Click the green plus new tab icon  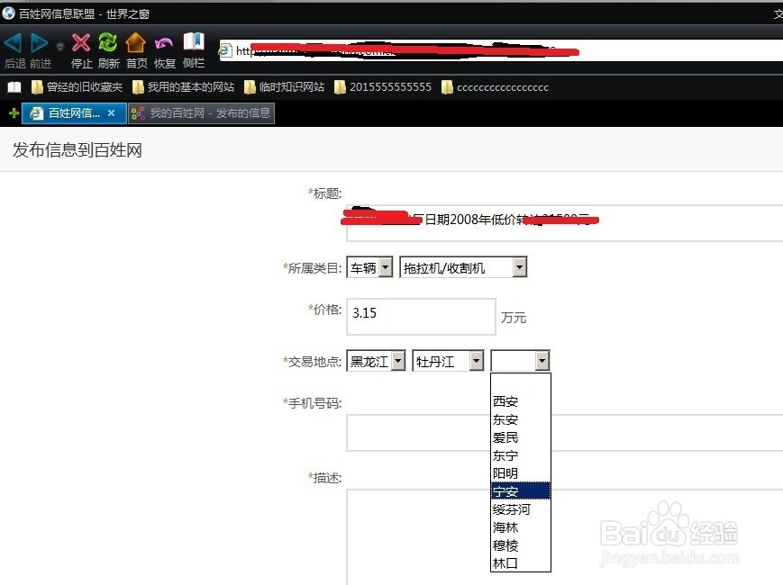click(x=14, y=113)
